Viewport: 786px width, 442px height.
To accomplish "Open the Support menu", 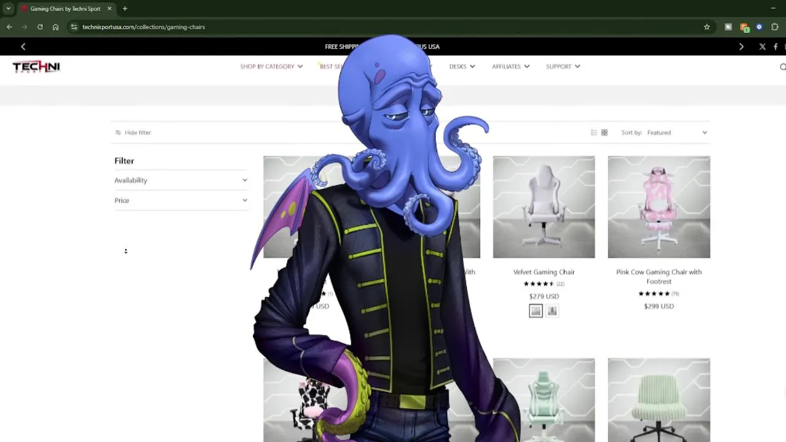I will click(x=563, y=66).
